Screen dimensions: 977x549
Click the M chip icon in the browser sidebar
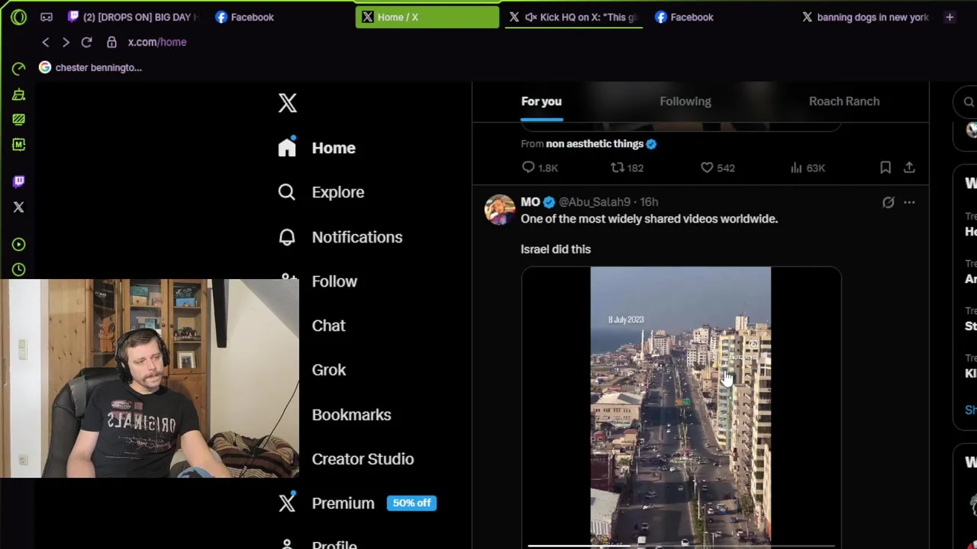19,144
